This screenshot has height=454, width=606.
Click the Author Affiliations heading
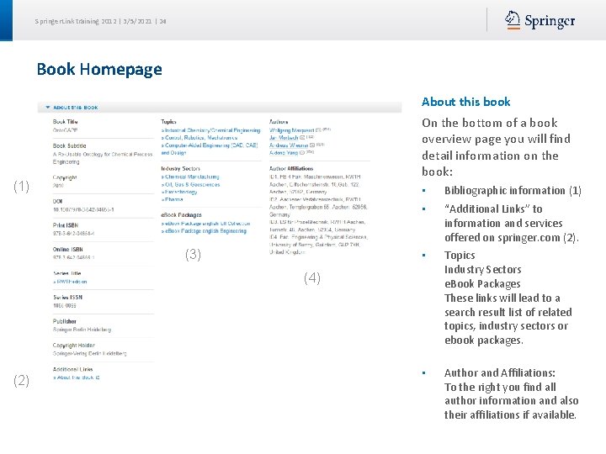(x=291, y=169)
